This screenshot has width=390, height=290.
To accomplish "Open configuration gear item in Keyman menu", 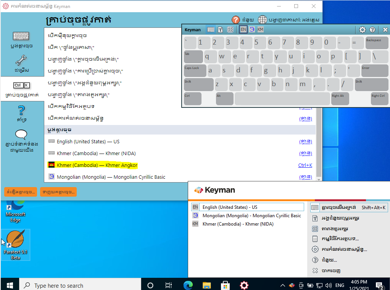I will (x=349, y=249).
